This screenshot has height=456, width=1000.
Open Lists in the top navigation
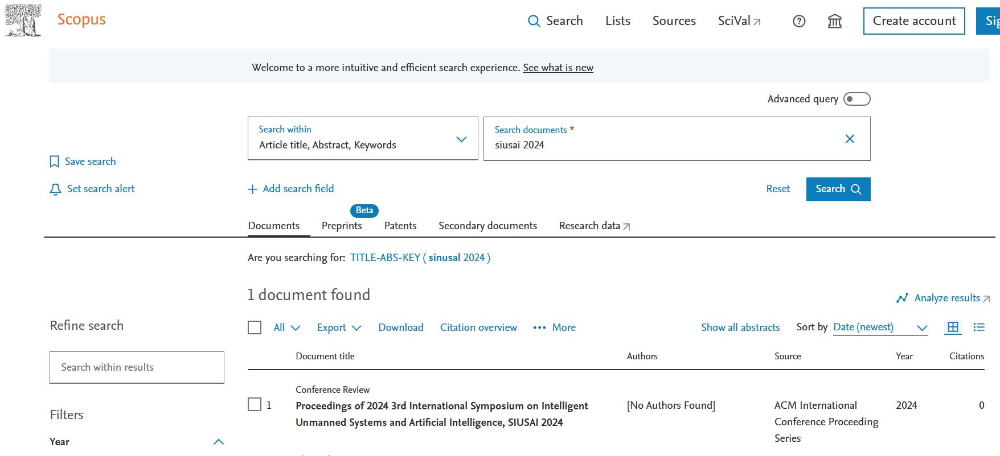coord(618,21)
